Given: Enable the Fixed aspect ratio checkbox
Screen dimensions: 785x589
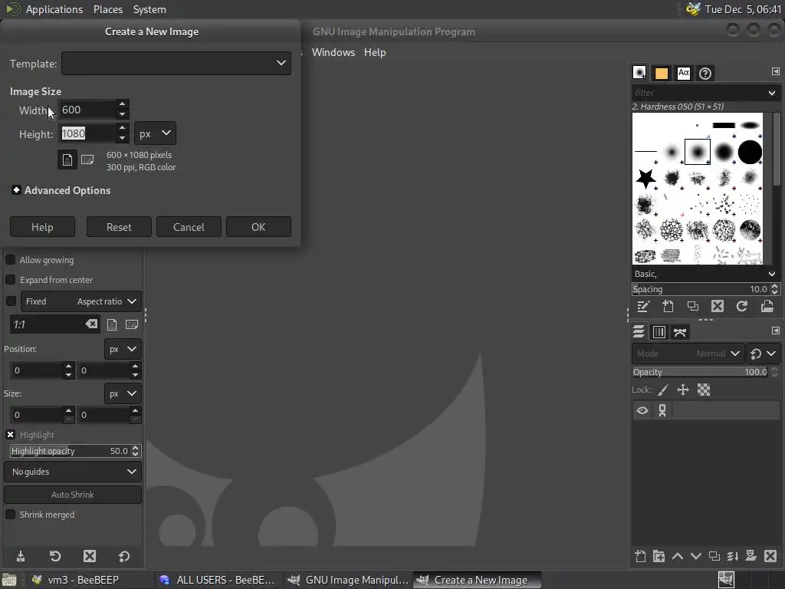Looking at the screenshot, I should [x=10, y=301].
